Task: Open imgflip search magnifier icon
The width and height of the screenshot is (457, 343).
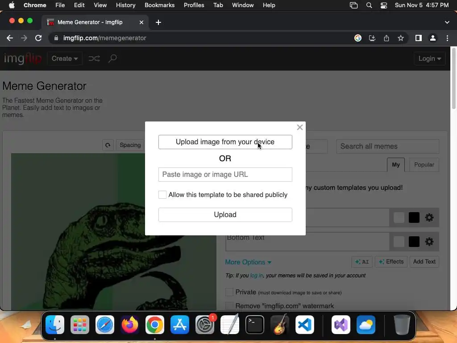Action: click(112, 59)
